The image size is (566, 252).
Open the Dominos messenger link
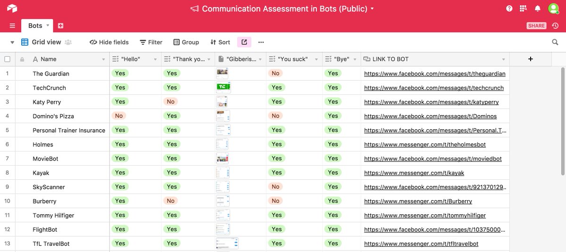click(x=430, y=116)
